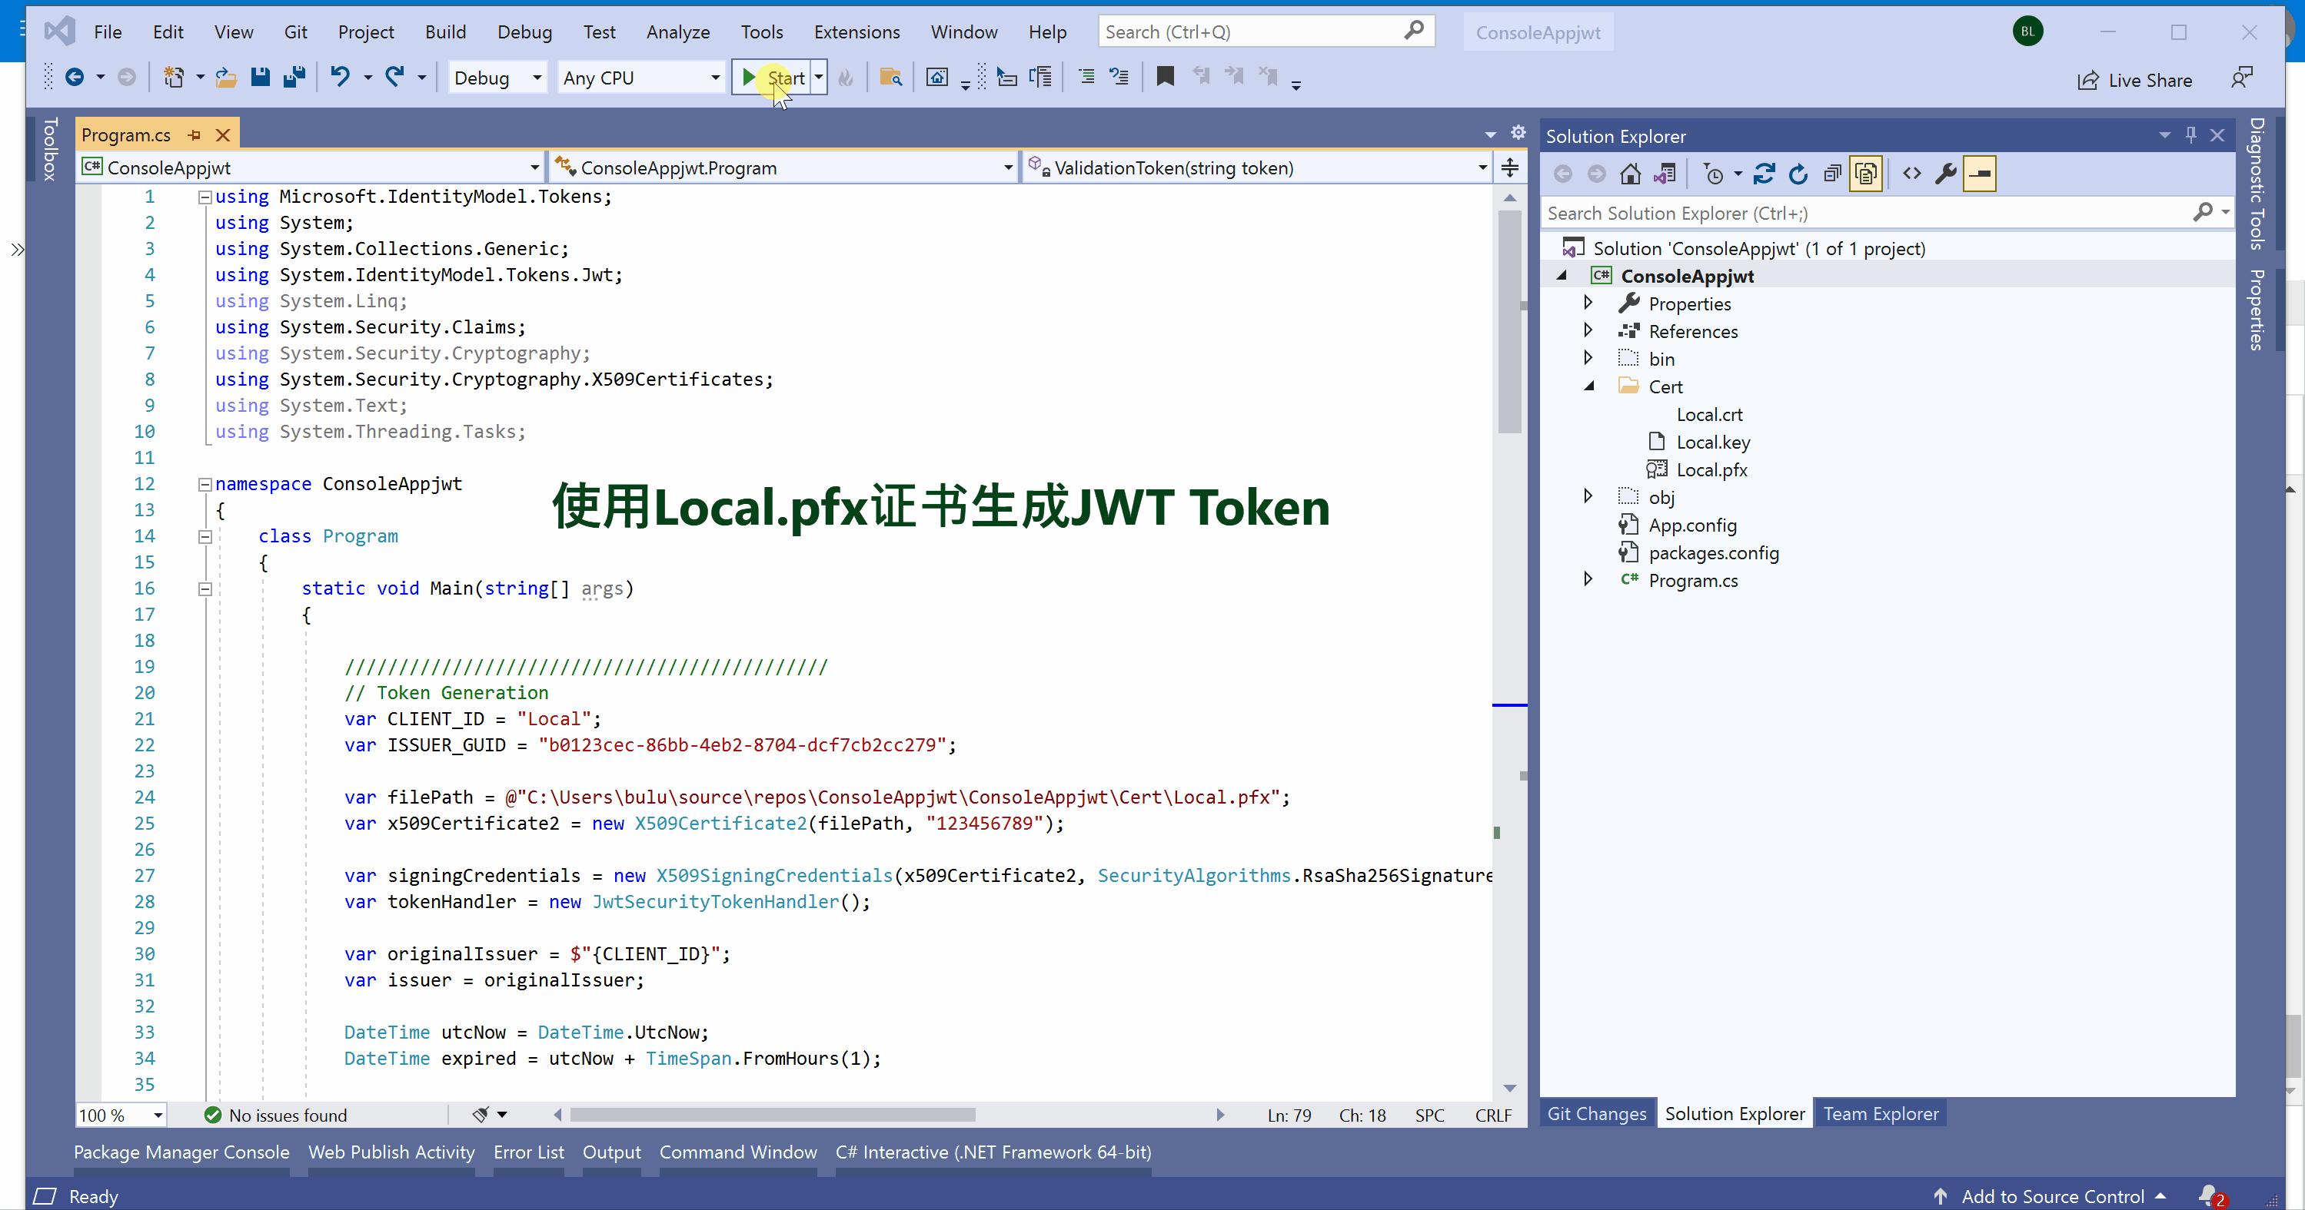Open the Any CPU platform dropdown

tap(640, 78)
